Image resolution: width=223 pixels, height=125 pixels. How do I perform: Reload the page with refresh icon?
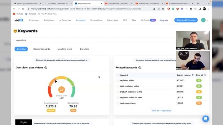coord(23,9)
